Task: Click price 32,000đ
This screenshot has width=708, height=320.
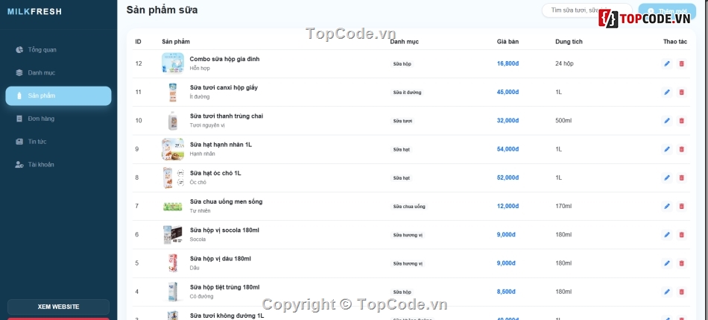Action: (508, 121)
